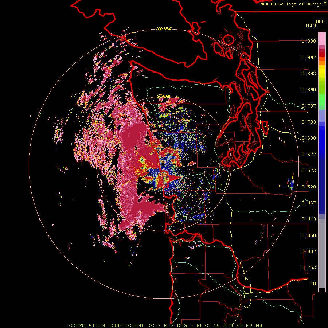This screenshot has height=328, width=328.
Task: Click the CORRELATION COEFFICIENT caption text
Action: (106, 325)
